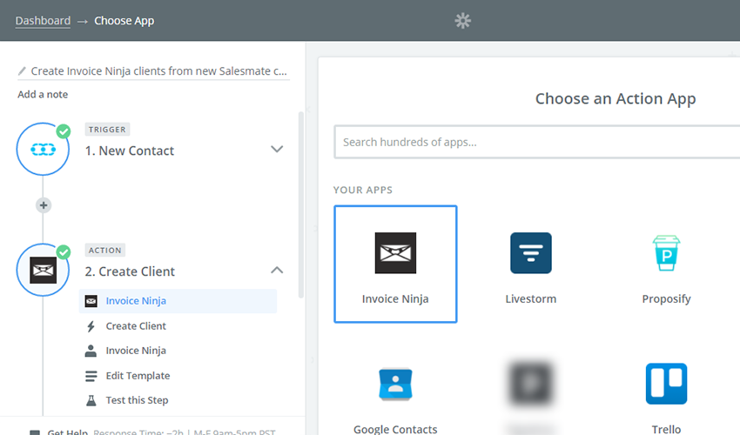Collapse the Create Client action step

click(x=277, y=270)
